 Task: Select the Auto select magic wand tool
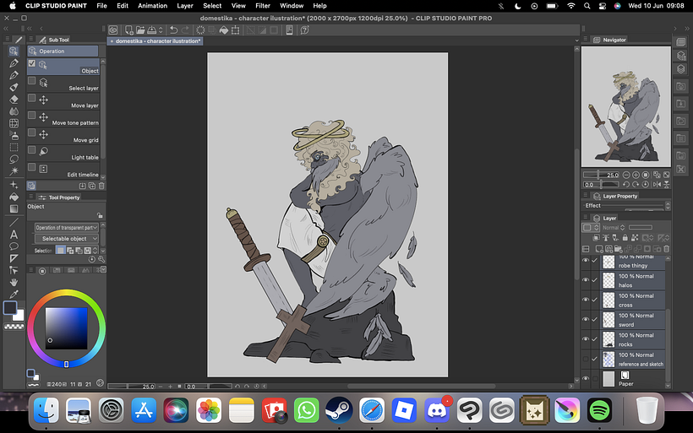coord(14,170)
